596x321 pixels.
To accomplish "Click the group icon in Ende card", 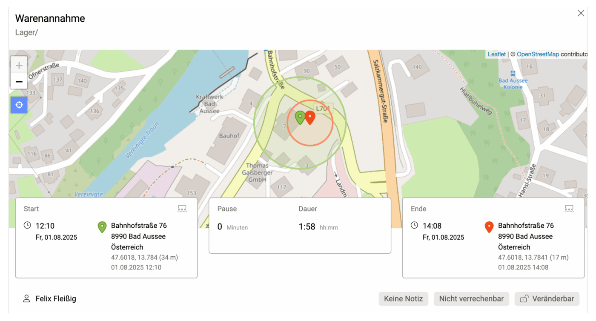I will (x=569, y=209).
